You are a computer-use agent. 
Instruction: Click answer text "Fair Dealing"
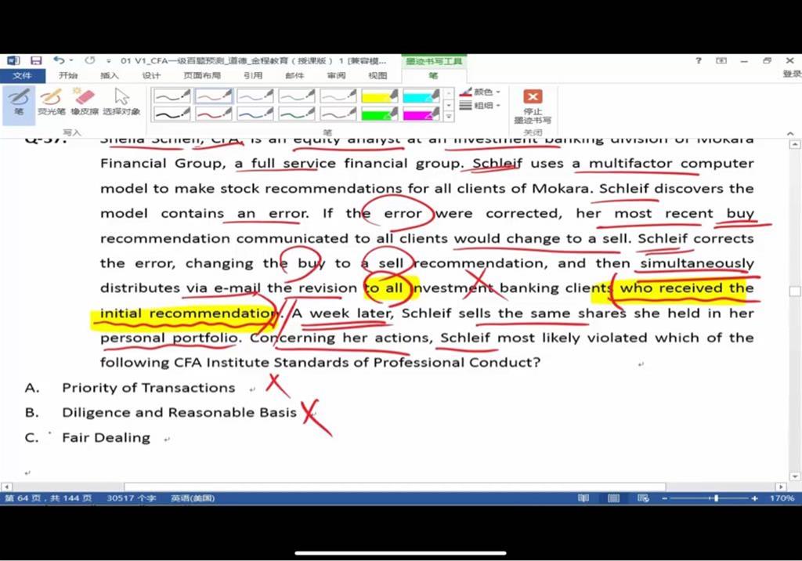tap(106, 438)
